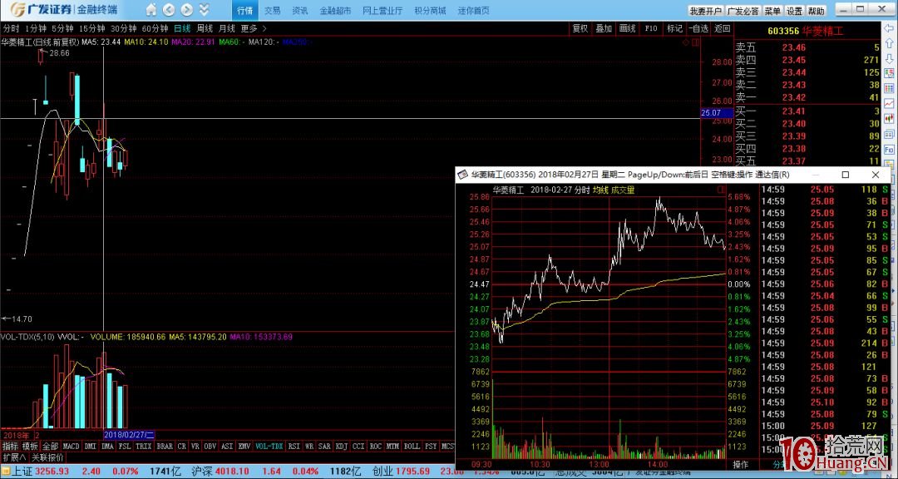This screenshot has width=898, height=479.
Task: Select the 60分钟 chart period
Action: point(155,28)
